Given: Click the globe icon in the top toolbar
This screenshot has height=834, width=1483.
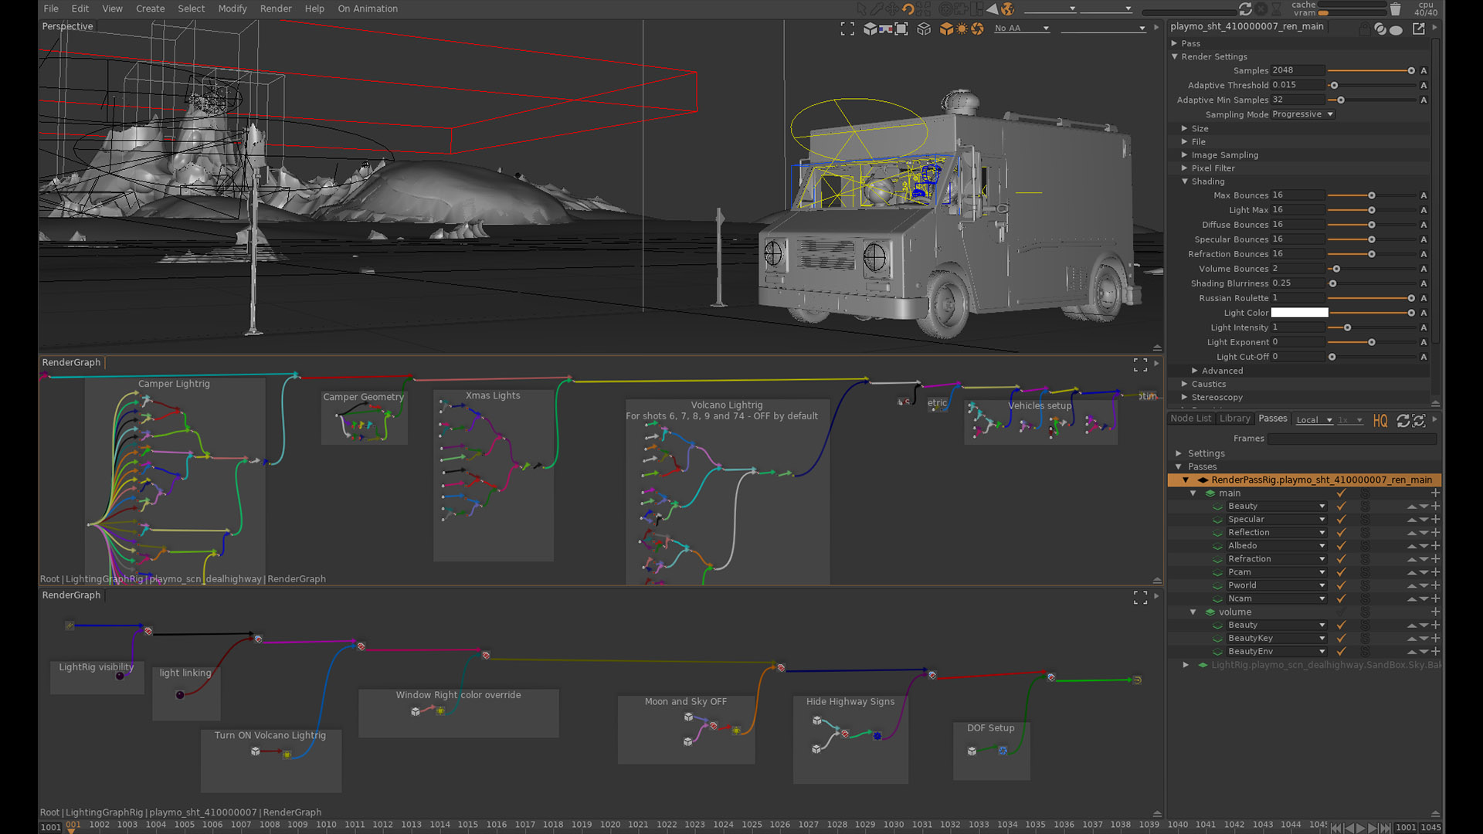Looking at the screenshot, I should (x=1008, y=8).
